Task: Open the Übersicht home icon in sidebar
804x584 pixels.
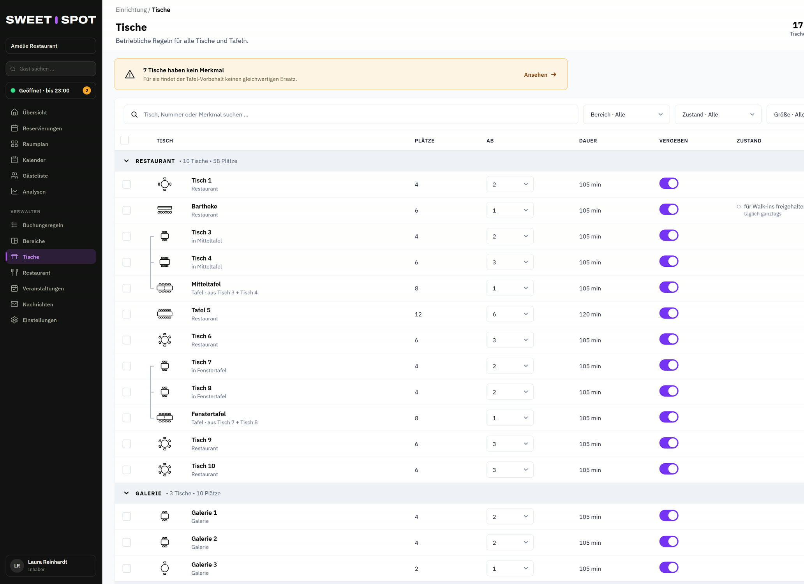Action: click(14, 112)
